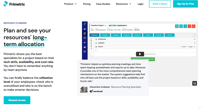
Task: Collapse the People section chevron
Action: [x=194, y=47]
